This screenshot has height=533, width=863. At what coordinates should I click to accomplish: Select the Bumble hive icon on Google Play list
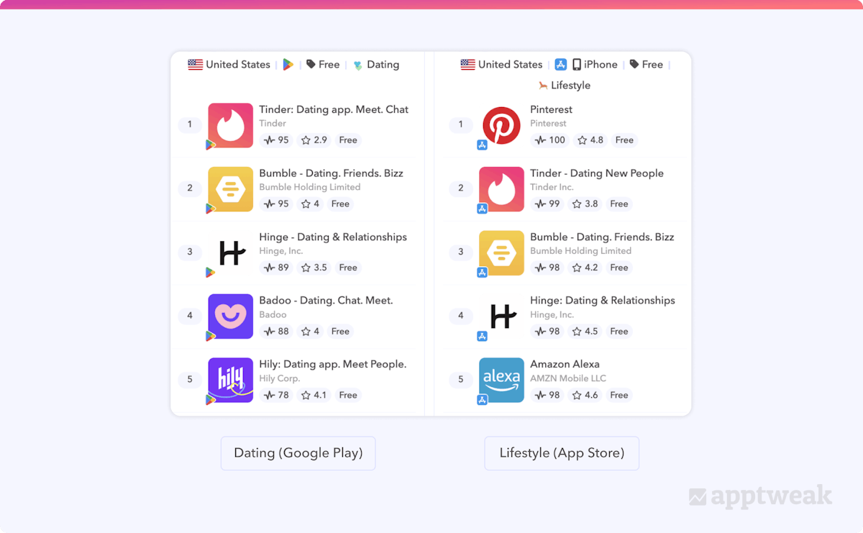pos(230,189)
